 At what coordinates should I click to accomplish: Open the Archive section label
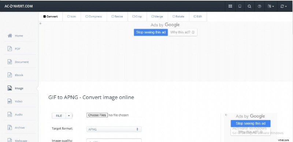point(20,128)
